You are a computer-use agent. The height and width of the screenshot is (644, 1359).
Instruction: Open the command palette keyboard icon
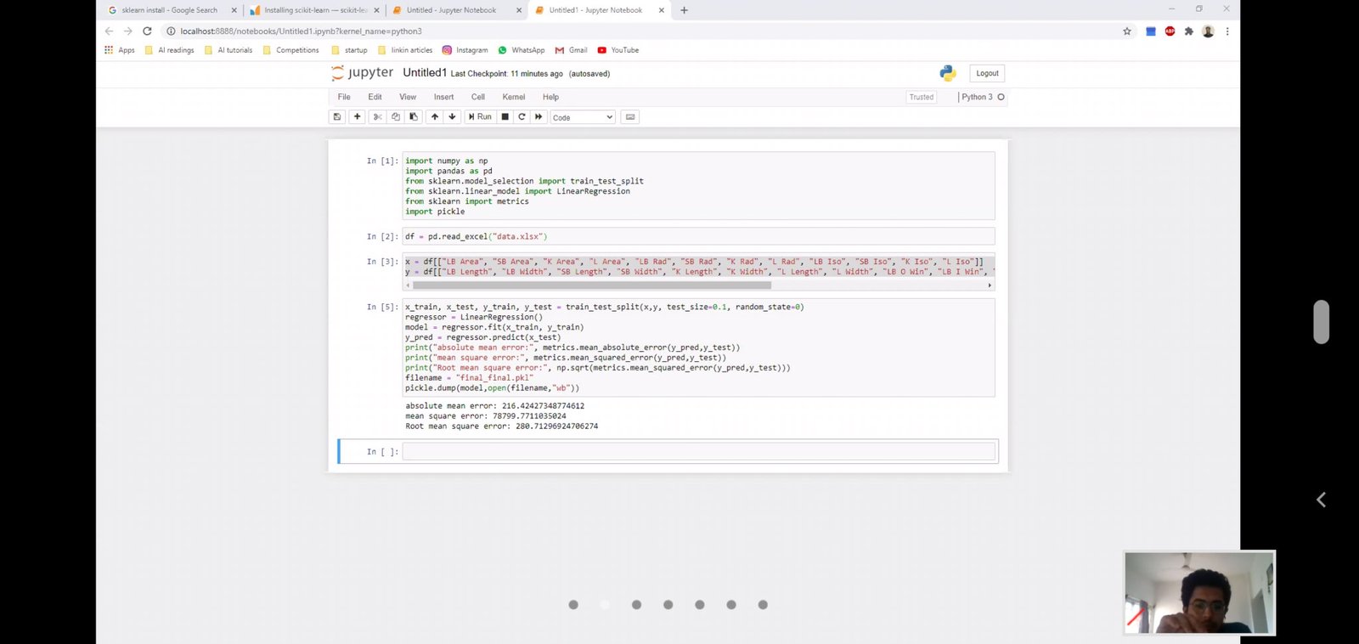click(x=630, y=117)
